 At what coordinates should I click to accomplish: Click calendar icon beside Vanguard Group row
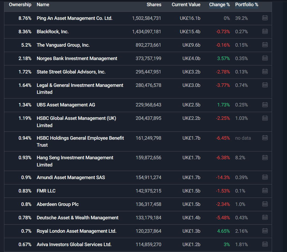tap(265, 45)
